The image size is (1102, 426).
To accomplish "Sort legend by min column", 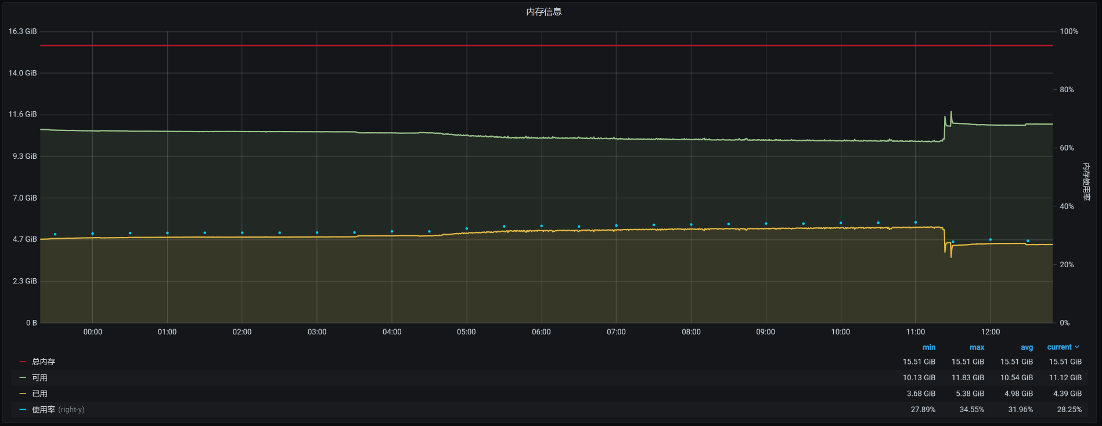I will (928, 347).
